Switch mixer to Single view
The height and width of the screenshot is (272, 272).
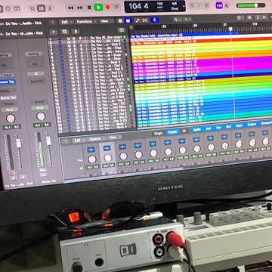click(158, 133)
